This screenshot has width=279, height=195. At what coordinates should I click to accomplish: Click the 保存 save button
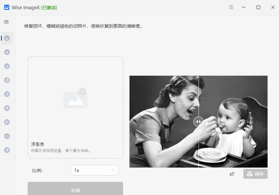[x=255, y=174]
